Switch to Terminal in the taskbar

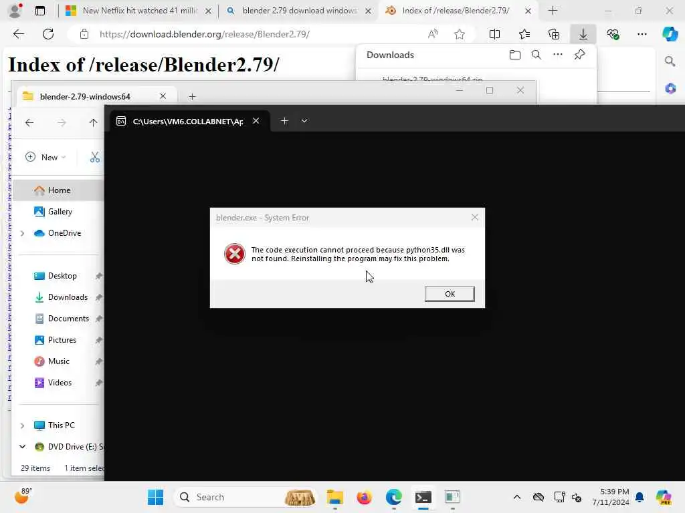(423, 497)
